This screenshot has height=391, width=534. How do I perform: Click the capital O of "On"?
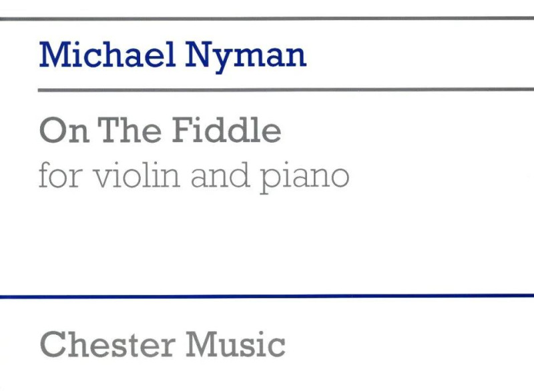tap(52, 130)
